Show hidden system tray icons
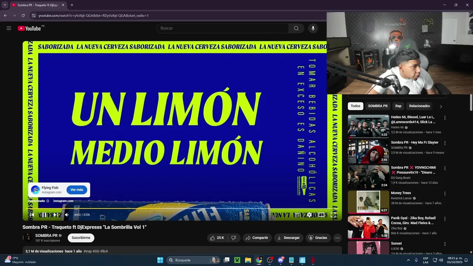The width and height of the screenshot is (473, 266). pos(408,260)
